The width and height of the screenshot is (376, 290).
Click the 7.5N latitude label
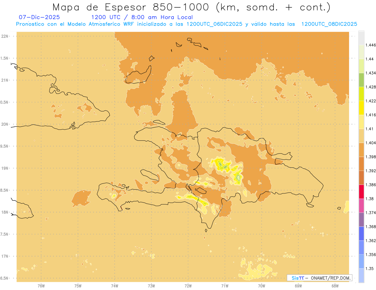click(x=4, y=234)
